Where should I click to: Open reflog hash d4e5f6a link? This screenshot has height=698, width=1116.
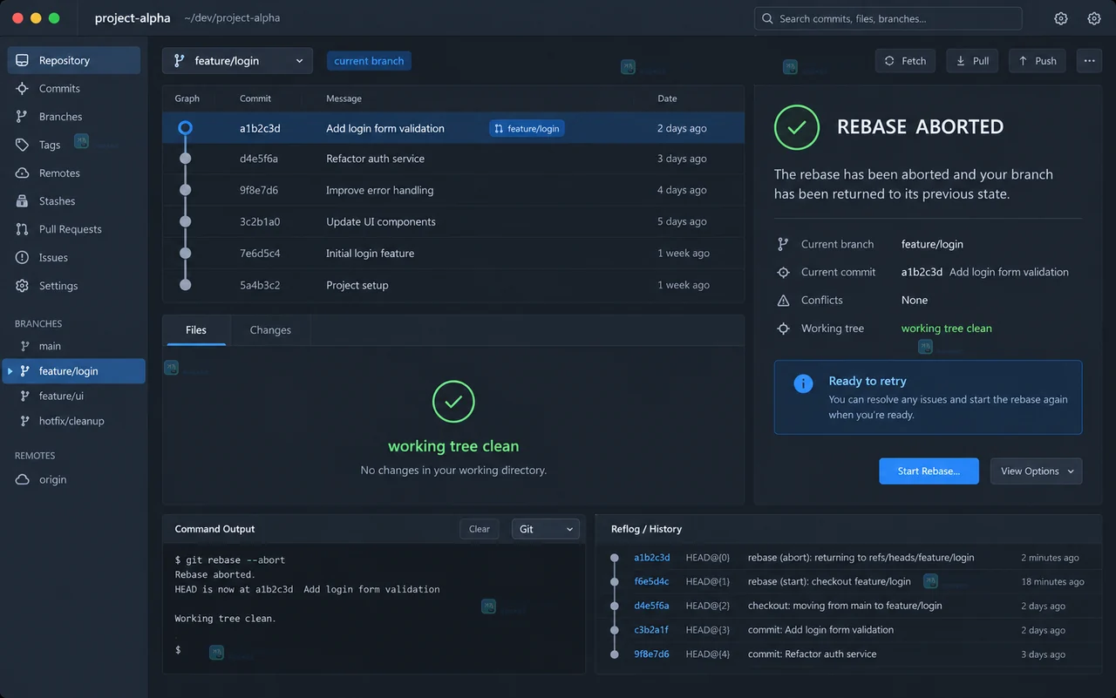pos(652,606)
